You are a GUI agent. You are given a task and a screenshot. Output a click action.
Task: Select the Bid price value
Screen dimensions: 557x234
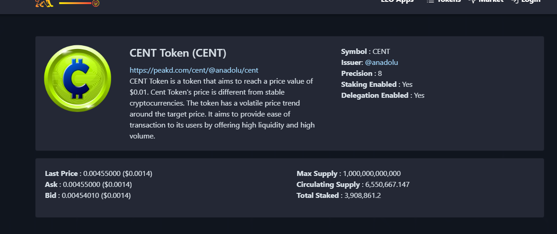click(x=97, y=196)
